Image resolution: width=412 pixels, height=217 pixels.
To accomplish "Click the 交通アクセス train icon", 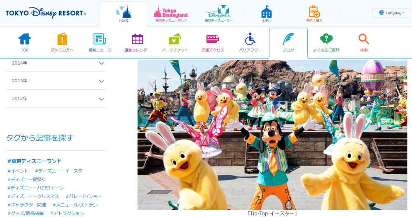I will click(213, 39).
